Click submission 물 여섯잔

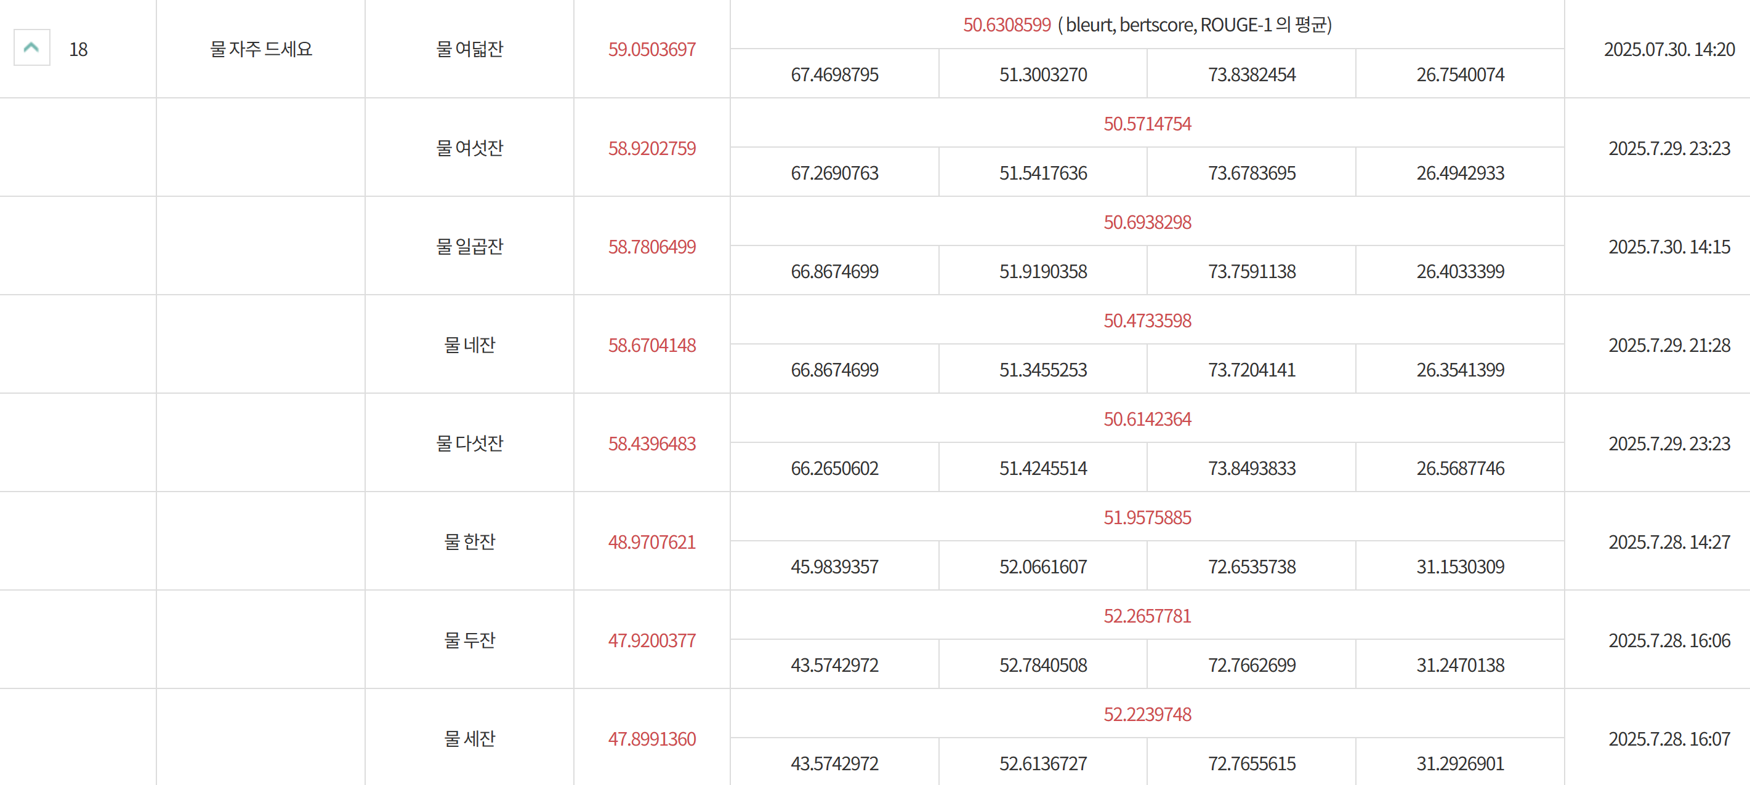[x=469, y=148]
